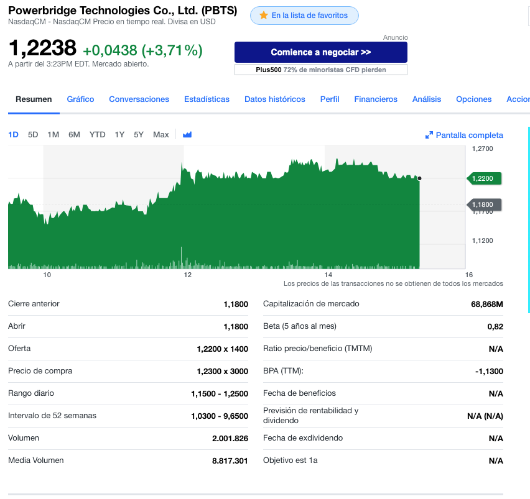Open the Datos históricos tab
This screenshot has width=530, height=499.
[275, 99]
